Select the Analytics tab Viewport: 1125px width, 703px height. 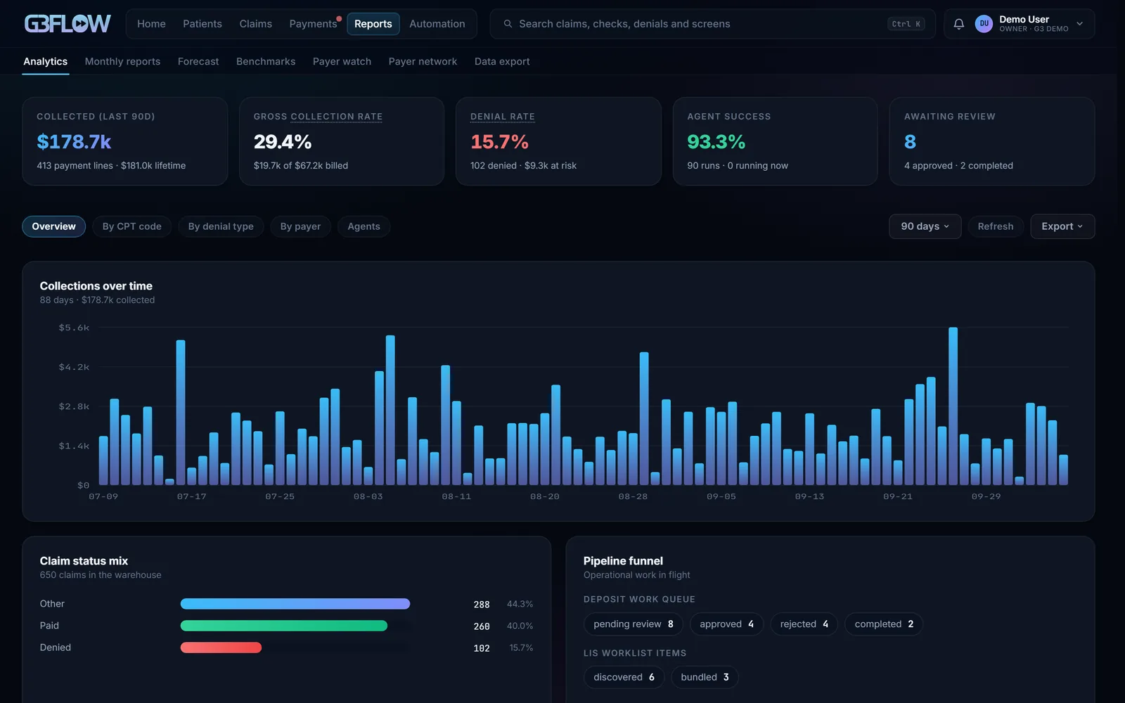tap(46, 62)
